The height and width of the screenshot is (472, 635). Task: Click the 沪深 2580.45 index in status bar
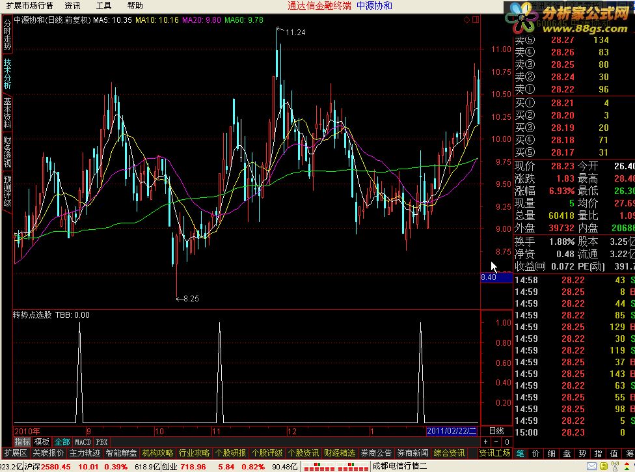click(47, 467)
